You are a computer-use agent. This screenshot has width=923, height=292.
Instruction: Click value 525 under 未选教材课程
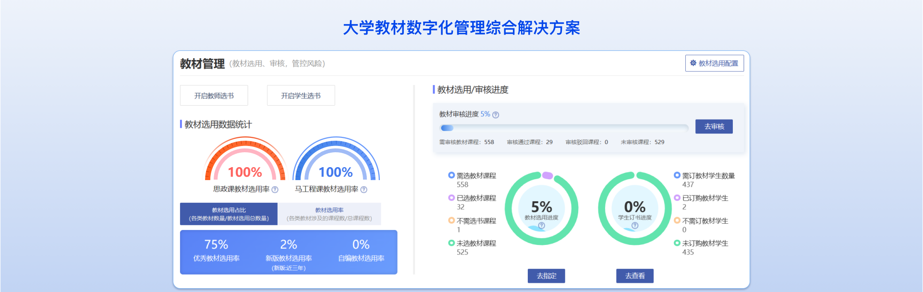462,252
